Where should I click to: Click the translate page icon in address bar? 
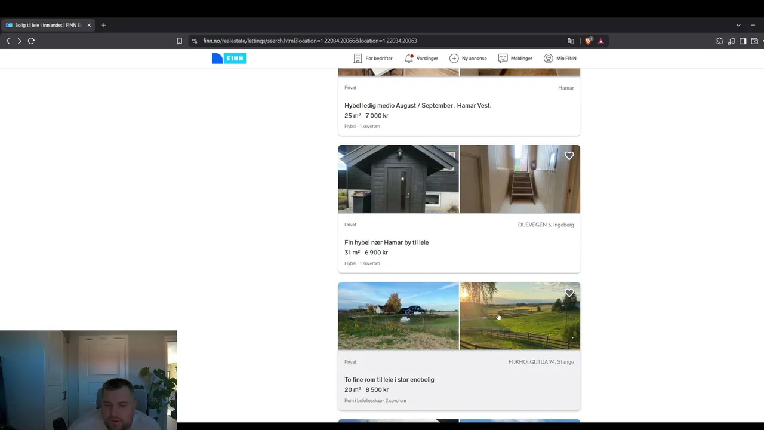(571, 41)
